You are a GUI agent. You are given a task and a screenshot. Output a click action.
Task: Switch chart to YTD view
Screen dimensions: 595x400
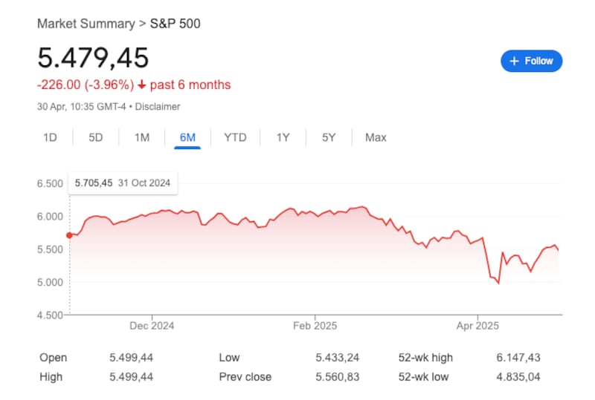235,137
